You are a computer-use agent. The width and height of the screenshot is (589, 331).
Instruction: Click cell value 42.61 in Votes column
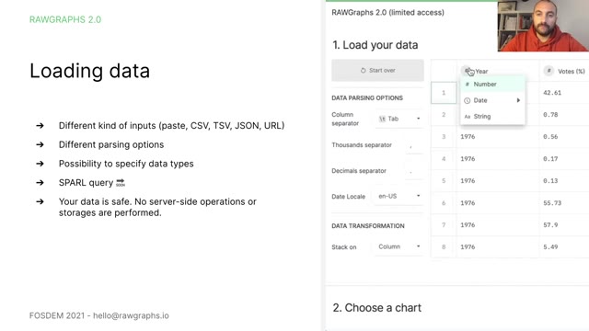coord(552,93)
